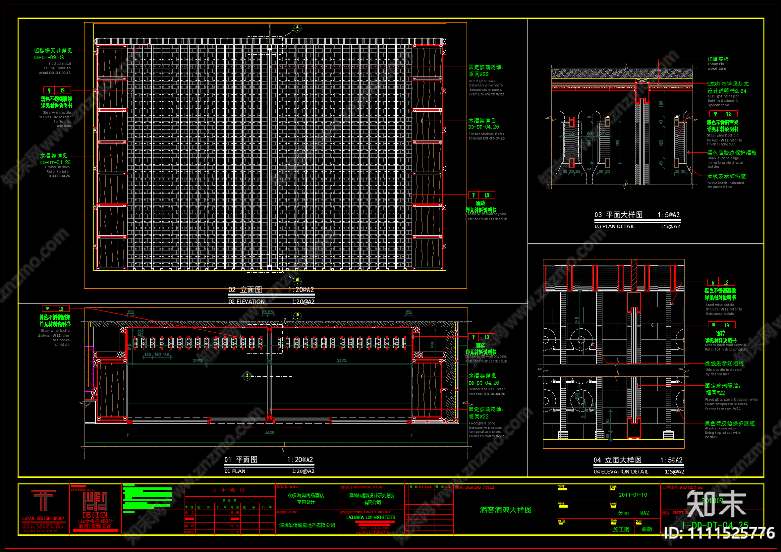Click callout bubble 4 above the elevation

(297, 28)
